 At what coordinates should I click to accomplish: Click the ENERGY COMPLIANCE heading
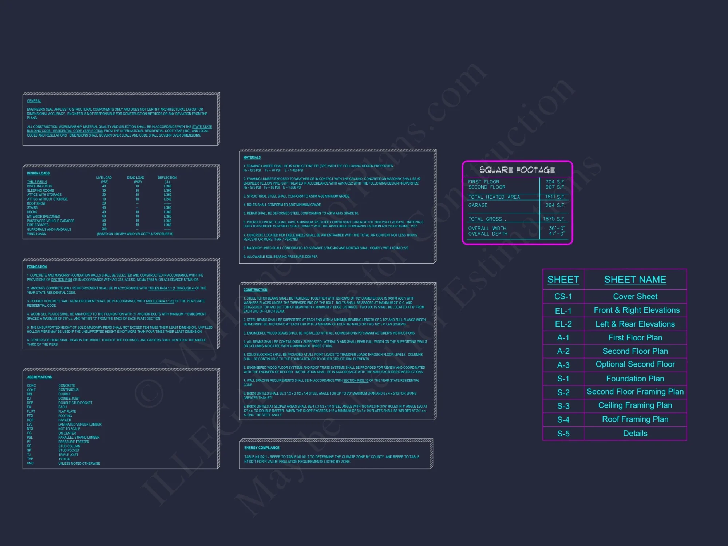[262, 448]
